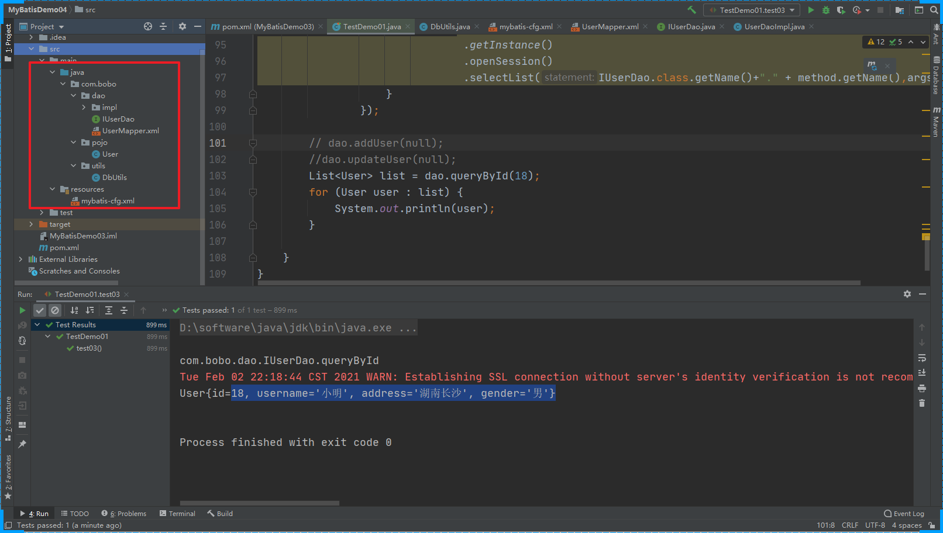The image size is (943, 533).
Task: Collapse all in Project panel header
Action: pos(163,26)
